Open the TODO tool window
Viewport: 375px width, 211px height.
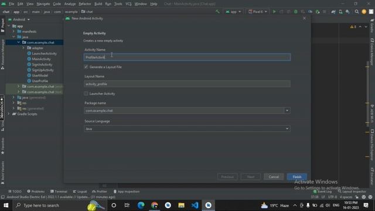point(15,192)
